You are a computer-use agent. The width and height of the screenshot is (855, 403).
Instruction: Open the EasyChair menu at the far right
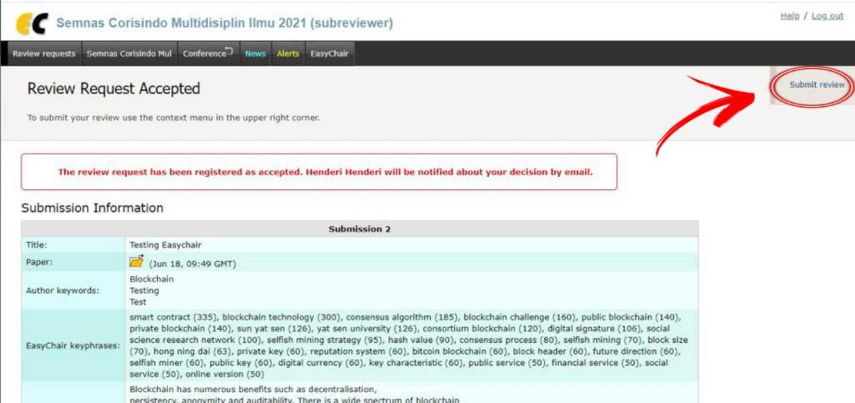[329, 53]
